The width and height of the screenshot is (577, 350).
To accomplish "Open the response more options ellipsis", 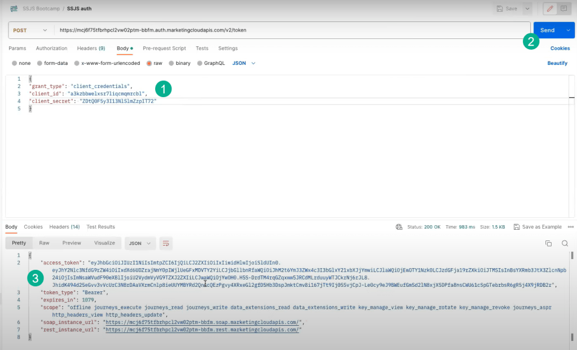I will (x=570, y=227).
